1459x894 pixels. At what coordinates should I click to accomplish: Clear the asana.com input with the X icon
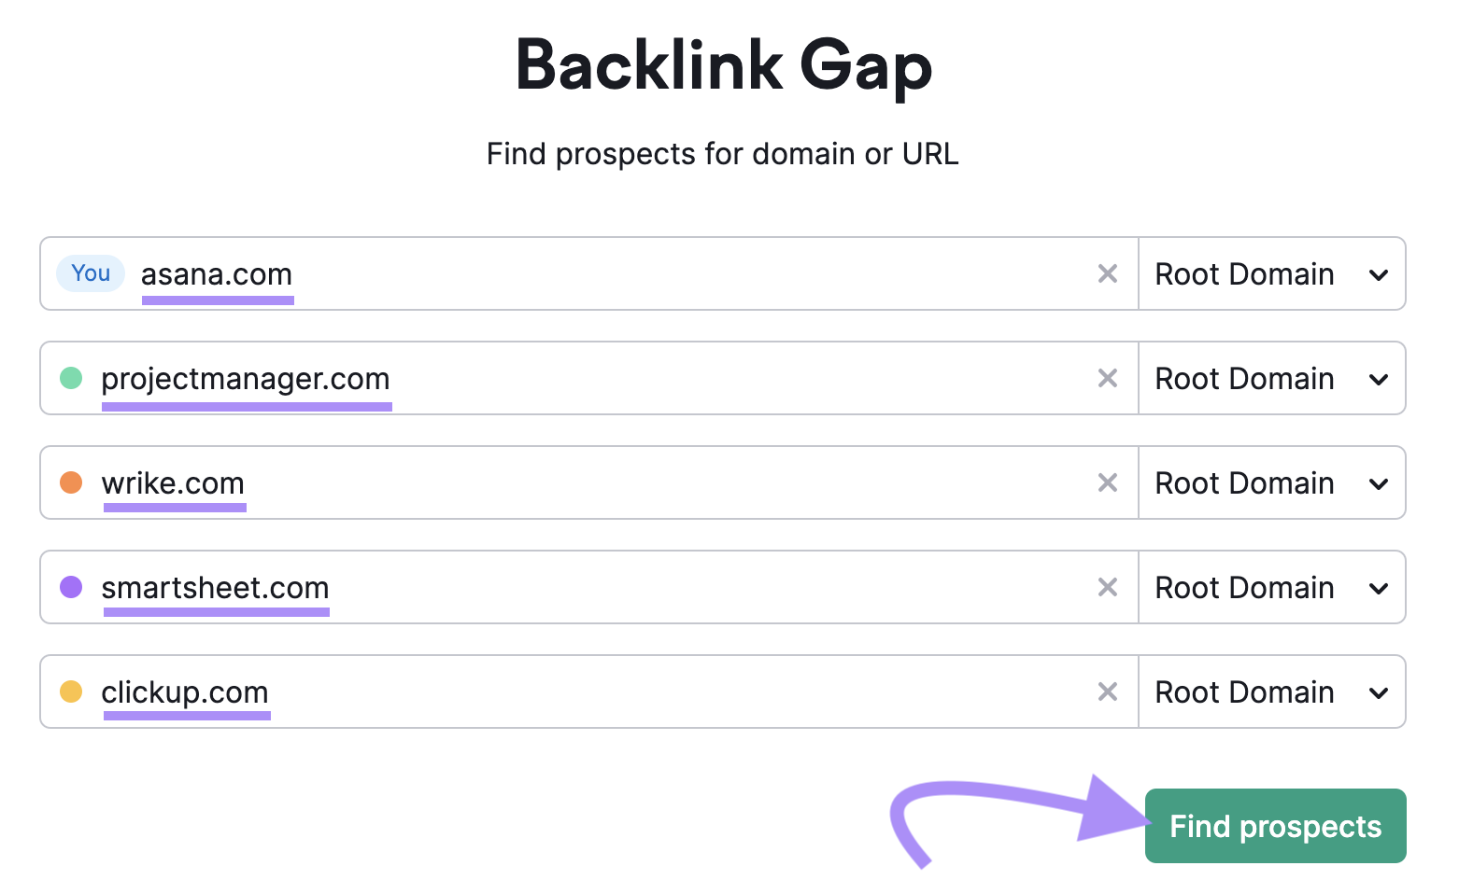click(1108, 273)
